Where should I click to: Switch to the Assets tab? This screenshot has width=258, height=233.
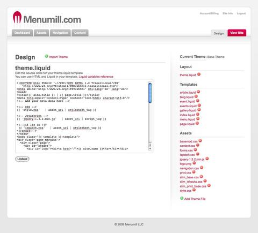click(41, 33)
